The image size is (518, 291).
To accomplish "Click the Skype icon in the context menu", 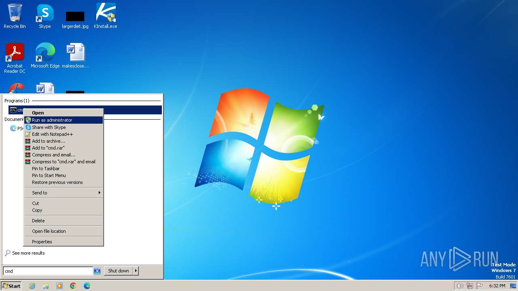I will pyautogui.click(x=28, y=127).
